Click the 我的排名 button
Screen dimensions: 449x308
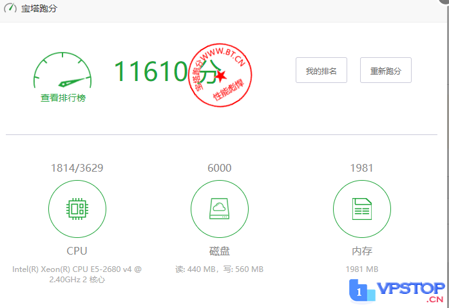click(321, 70)
